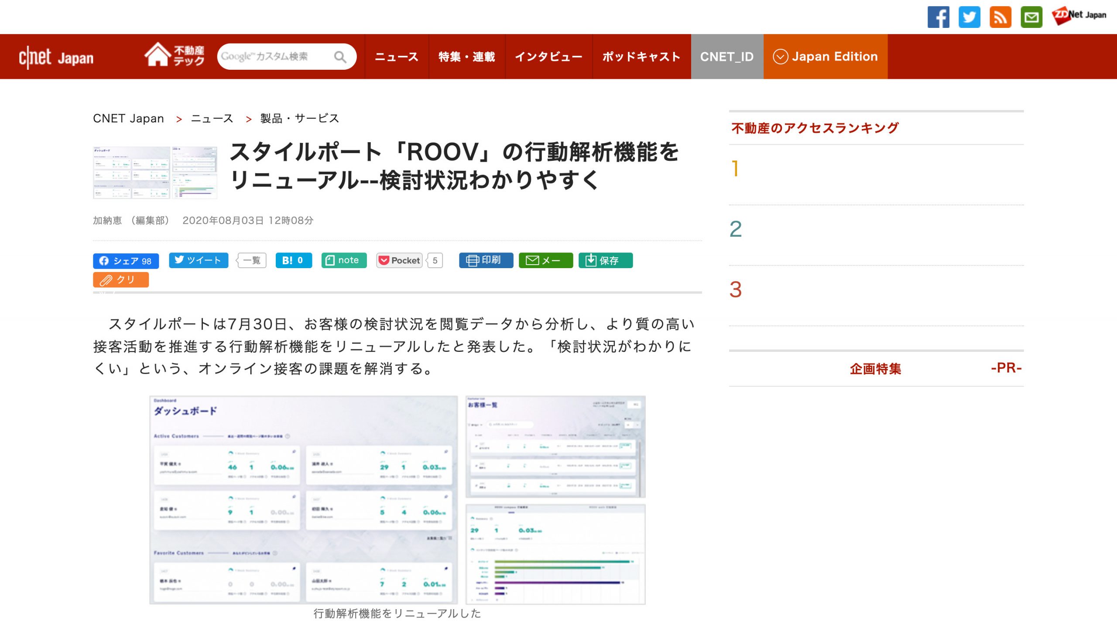This screenshot has width=1117, height=637.
Task: Open the 一覧 tweet list bubble
Action: (251, 260)
